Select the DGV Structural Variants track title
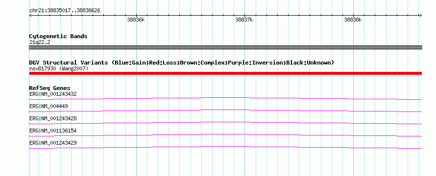436x176 pixels. [x=182, y=63]
